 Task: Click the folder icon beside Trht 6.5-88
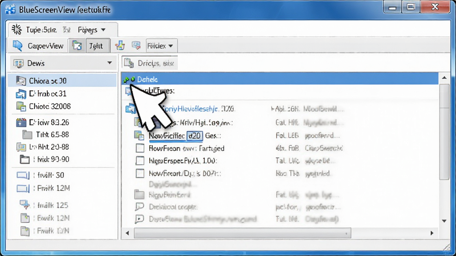click(27, 135)
